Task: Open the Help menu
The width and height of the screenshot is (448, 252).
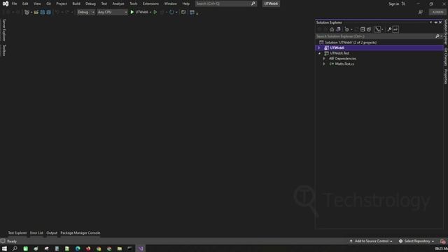Action: point(186,3)
